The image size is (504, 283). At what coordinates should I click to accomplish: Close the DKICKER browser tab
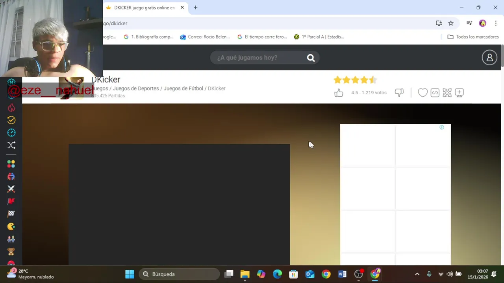(182, 7)
